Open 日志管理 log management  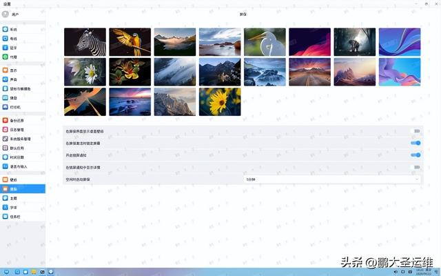(x=23, y=130)
